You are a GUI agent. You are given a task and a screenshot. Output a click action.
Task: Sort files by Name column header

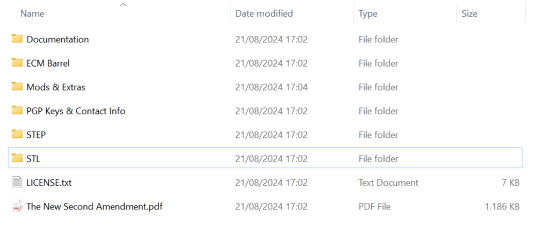(32, 13)
